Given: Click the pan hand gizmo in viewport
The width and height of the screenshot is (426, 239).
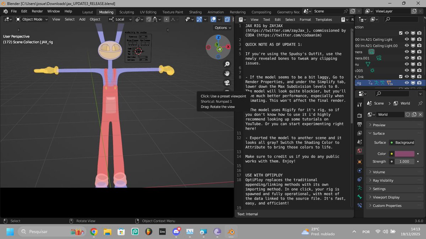Looking at the screenshot, I should click(227, 73).
